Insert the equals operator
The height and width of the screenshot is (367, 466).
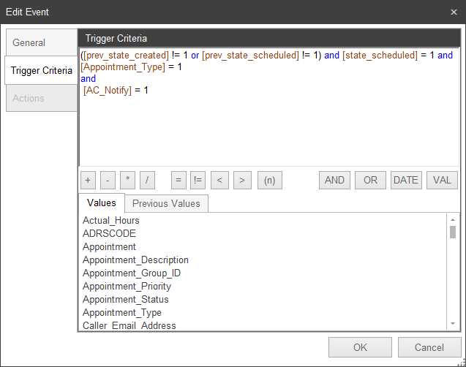[178, 180]
